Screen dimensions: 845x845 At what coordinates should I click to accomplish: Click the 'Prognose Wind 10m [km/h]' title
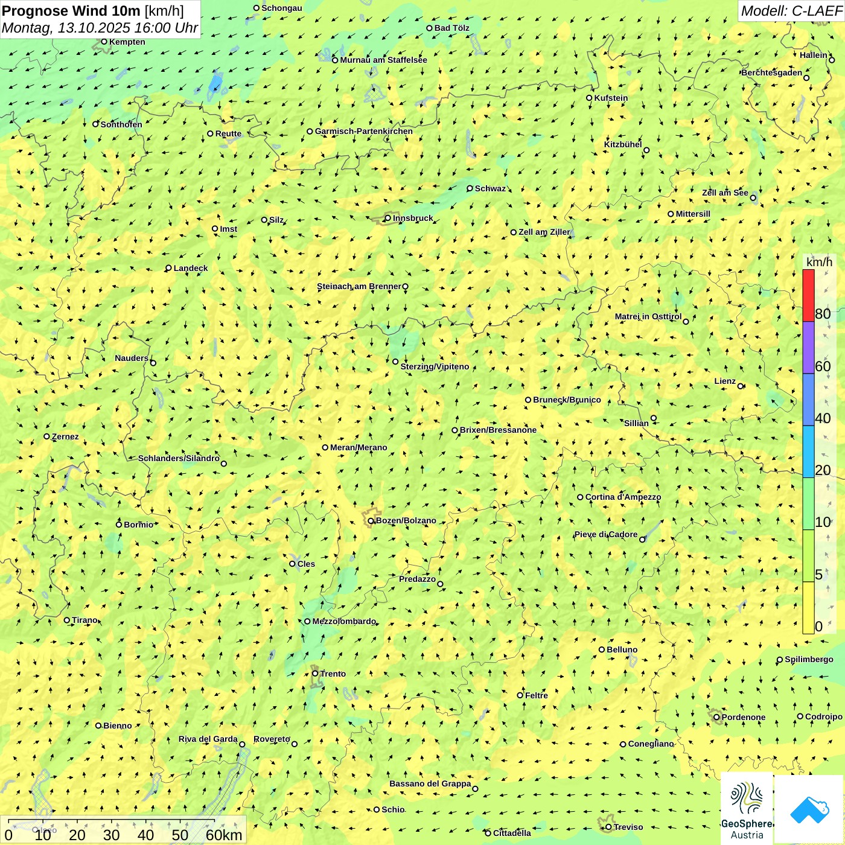point(93,10)
